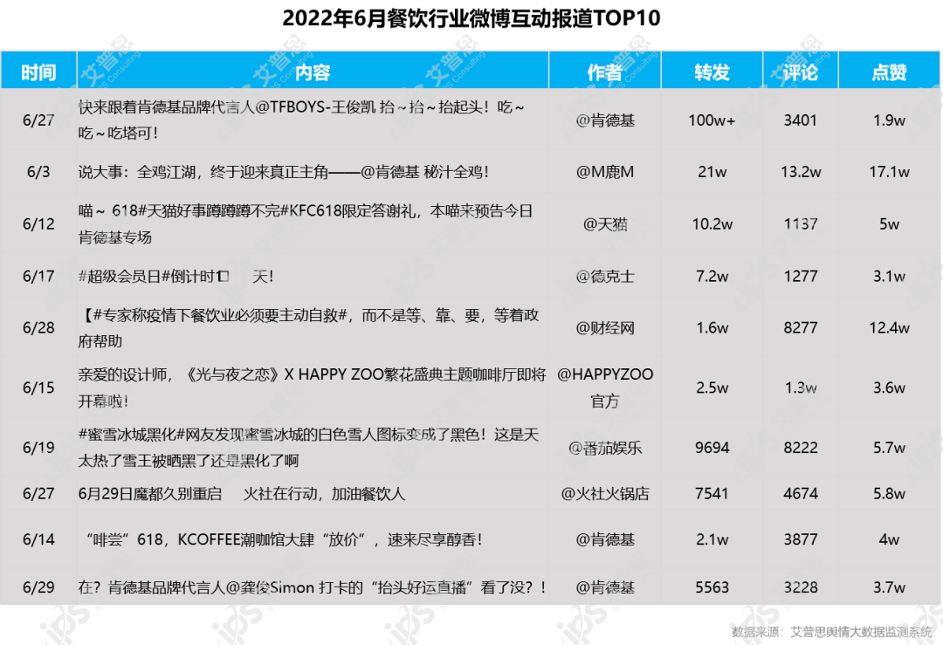The width and height of the screenshot is (943, 645).
Task: Click the 21w repost value
Action: pos(712,172)
